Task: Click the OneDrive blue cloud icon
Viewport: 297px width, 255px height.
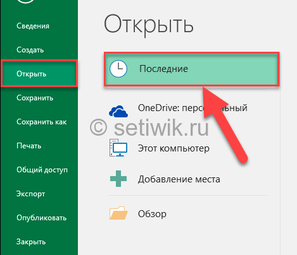Action: (x=118, y=111)
